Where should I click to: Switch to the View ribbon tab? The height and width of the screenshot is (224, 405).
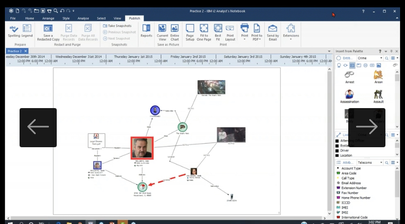point(117,19)
